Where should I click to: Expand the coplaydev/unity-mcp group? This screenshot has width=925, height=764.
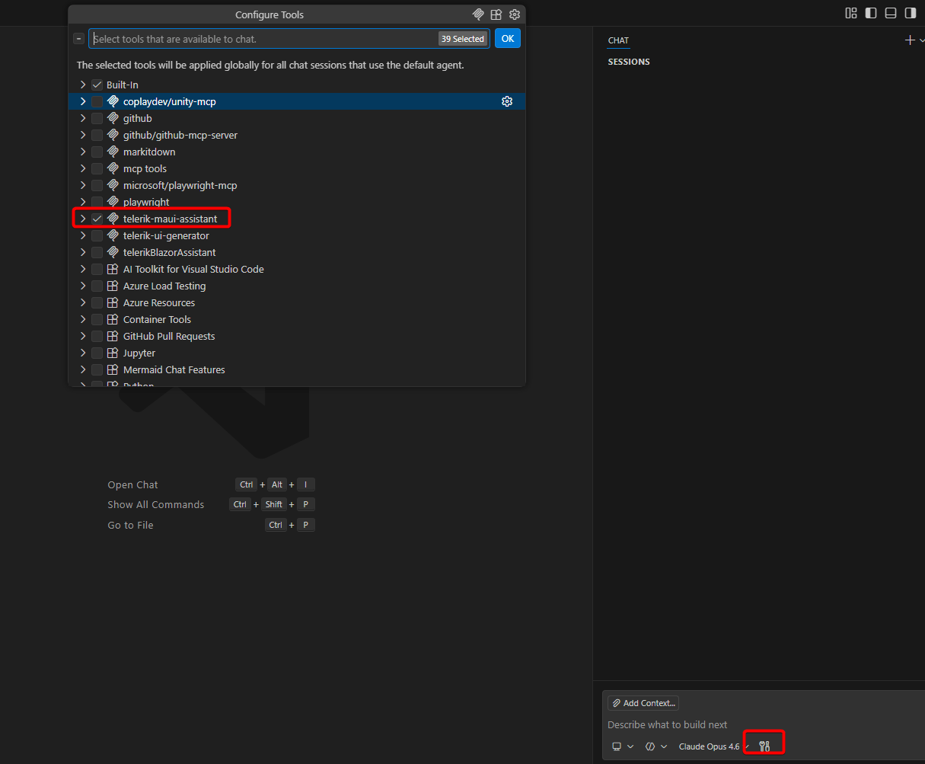[x=83, y=101]
